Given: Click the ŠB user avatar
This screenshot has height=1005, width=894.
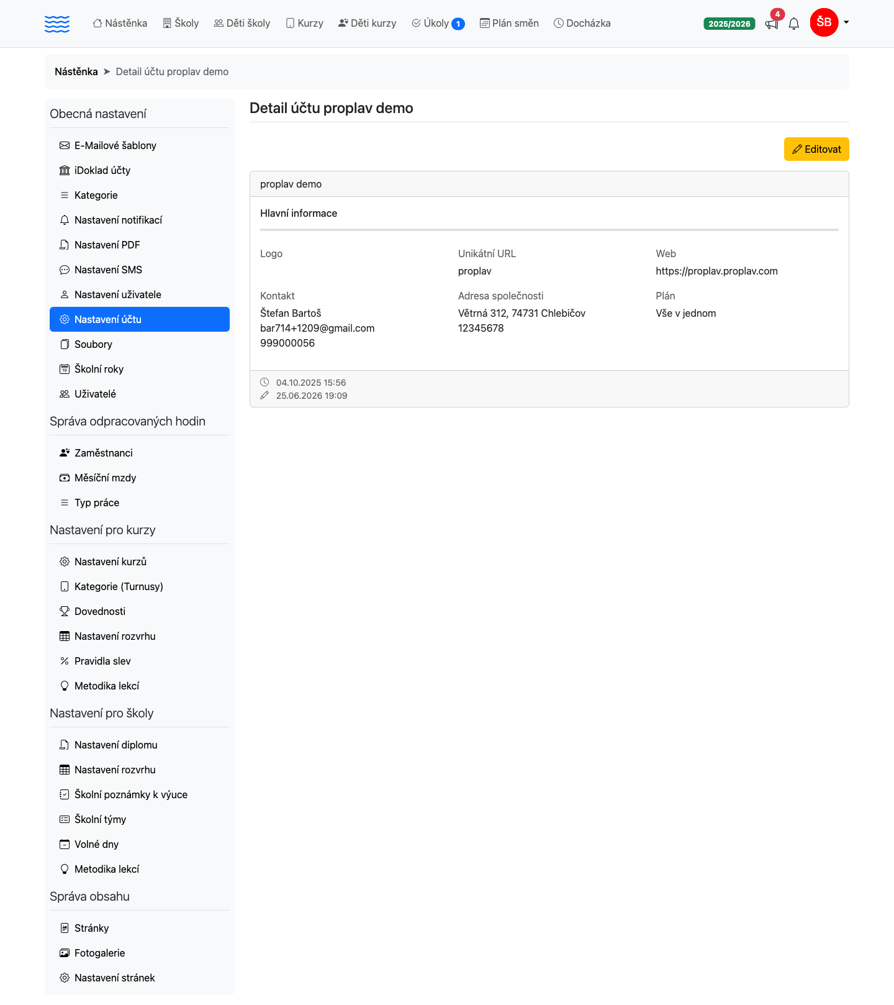Looking at the screenshot, I should click(824, 22).
